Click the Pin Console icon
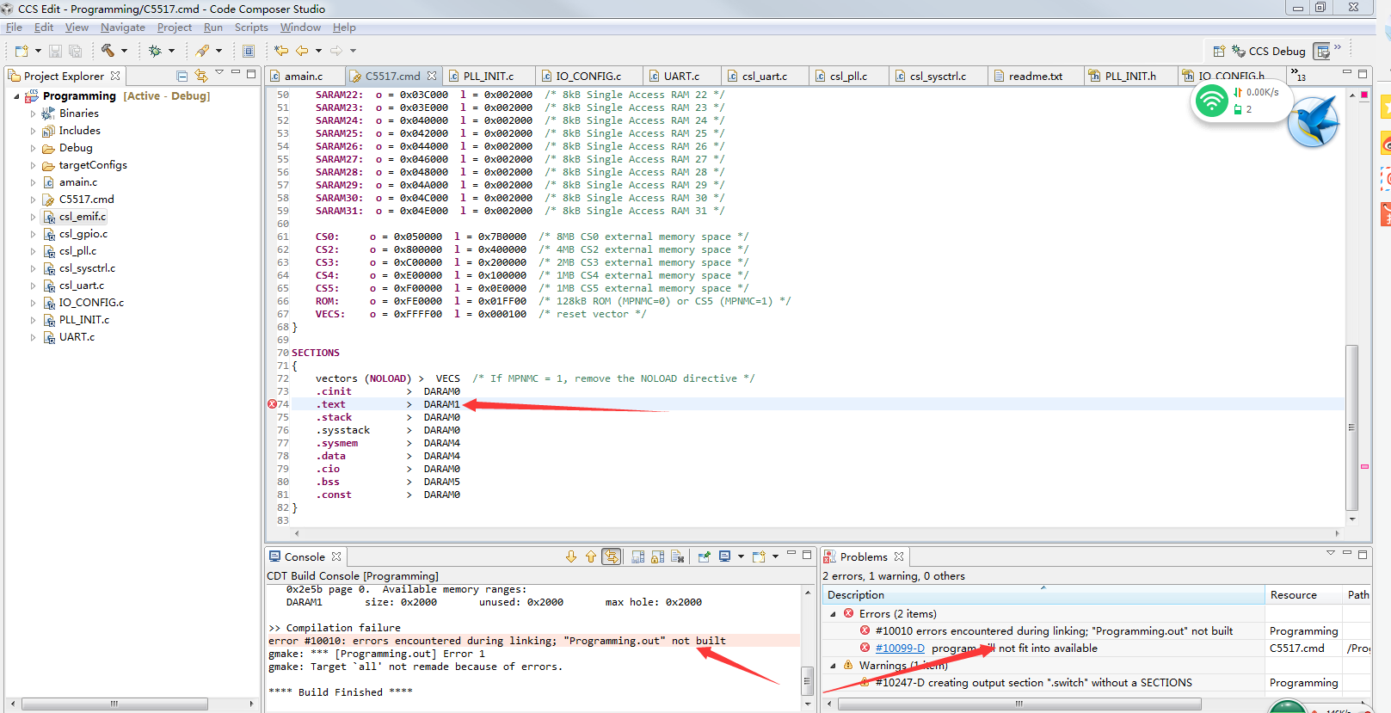Screen dimensions: 1391x713 (x=704, y=556)
